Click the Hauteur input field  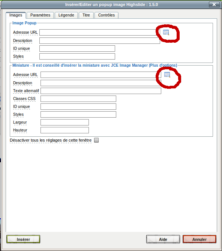(64, 130)
